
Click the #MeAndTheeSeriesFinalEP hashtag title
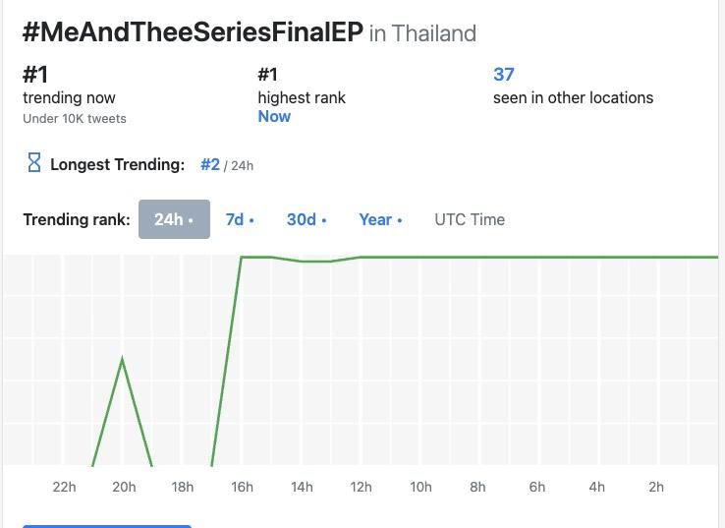coord(193,31)
